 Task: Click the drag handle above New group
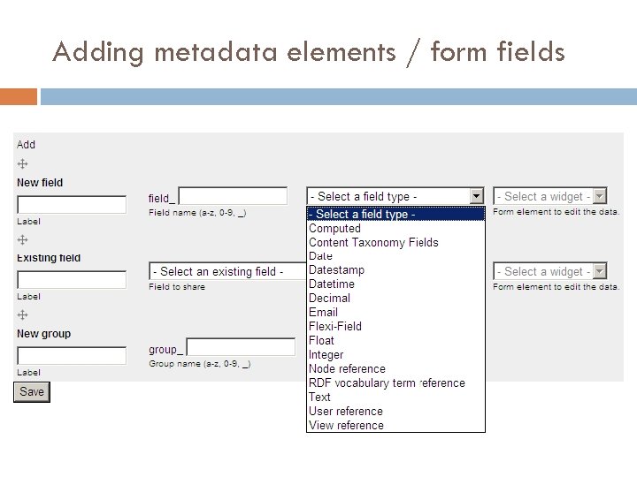[23, 315]
